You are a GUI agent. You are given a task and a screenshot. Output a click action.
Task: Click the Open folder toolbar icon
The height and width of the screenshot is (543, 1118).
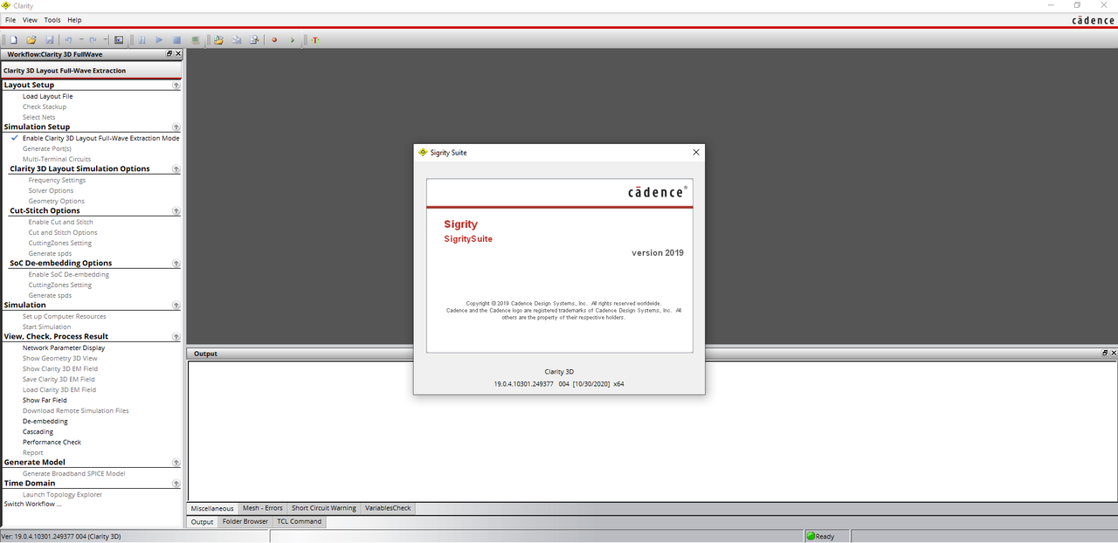pos(31,40)
